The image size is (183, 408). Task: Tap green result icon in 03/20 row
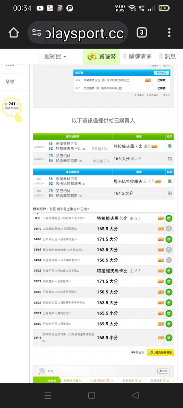[169, 324]
